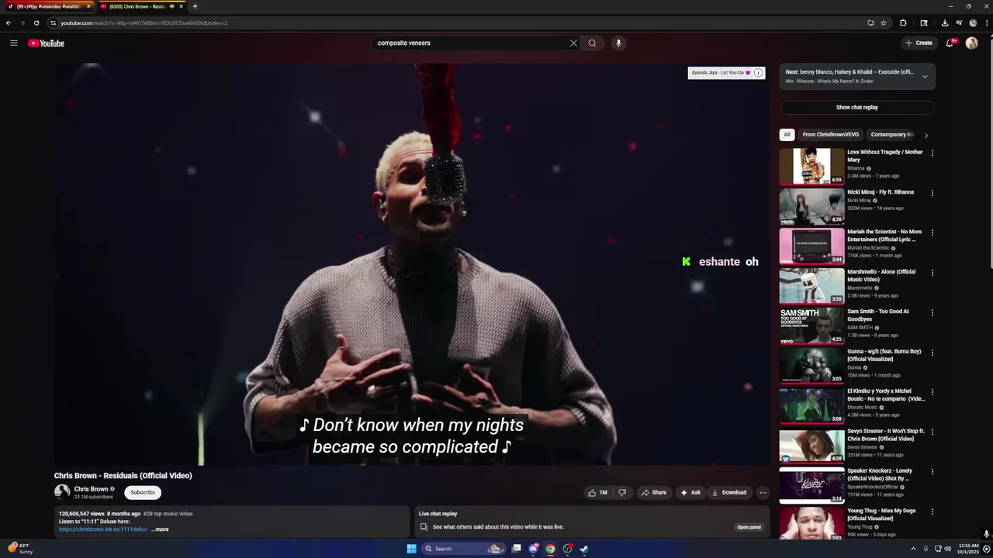Open a new browser tab

coord(195,6)
